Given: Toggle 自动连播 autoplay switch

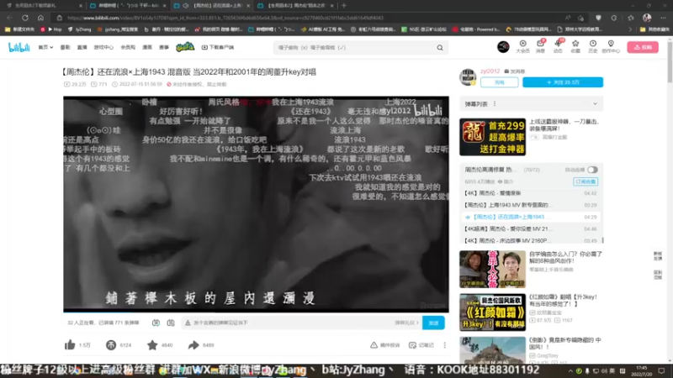Looking at the screenshot, I should pyautogui.click(x=592, y=170).
